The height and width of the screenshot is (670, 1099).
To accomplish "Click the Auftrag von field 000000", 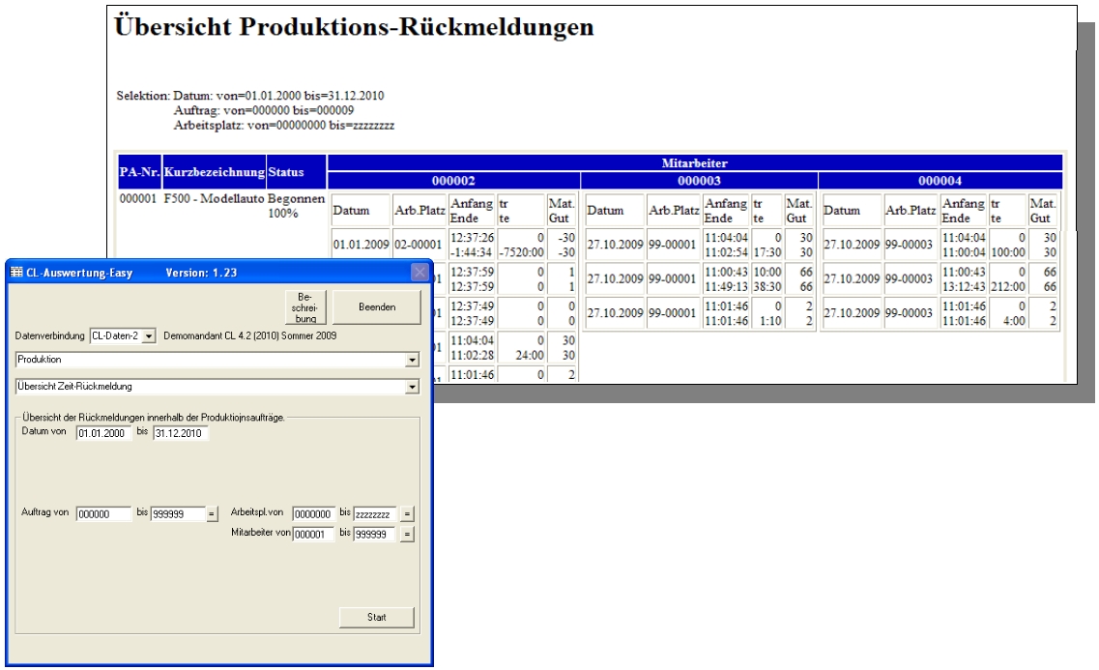I will [103, 513].
